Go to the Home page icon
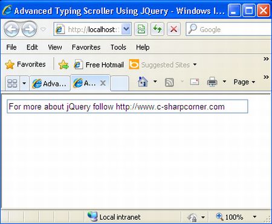The height and width of the screenshot is (224, 272). (143, 82)
